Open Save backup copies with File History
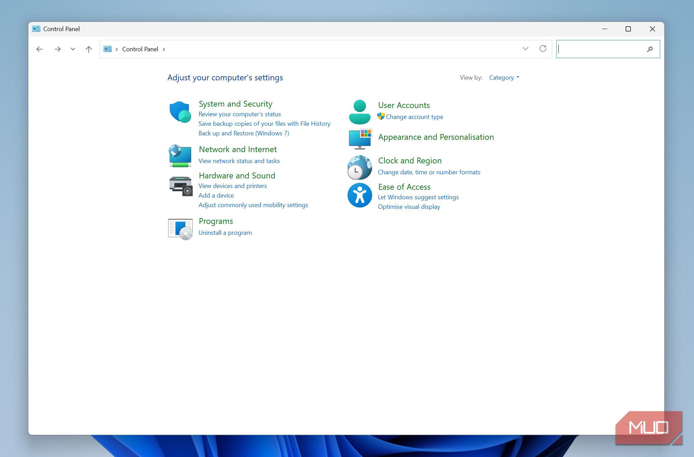Image resolution: width=694 pixels, height=457 pixels. pyautogui.click(x=264, y=124)
